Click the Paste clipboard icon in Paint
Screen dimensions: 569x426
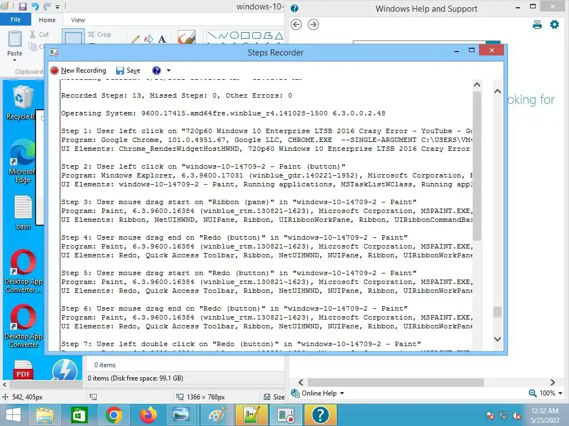pos(15,39)
